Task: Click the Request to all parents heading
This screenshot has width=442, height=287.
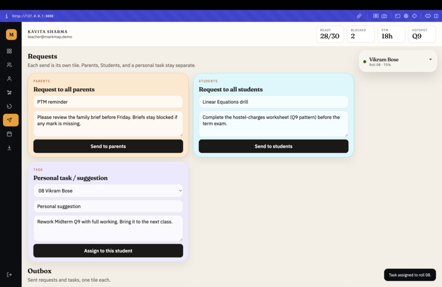Action: coord(64,89)
